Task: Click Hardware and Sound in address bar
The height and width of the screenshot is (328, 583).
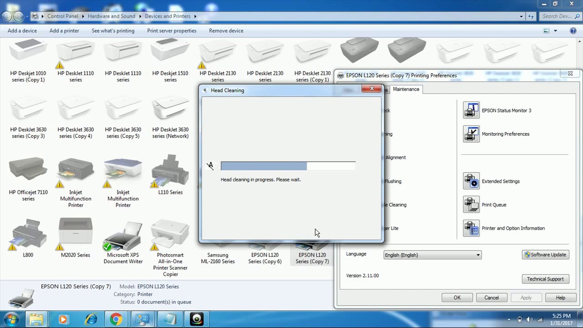Action: coord(112,16)
